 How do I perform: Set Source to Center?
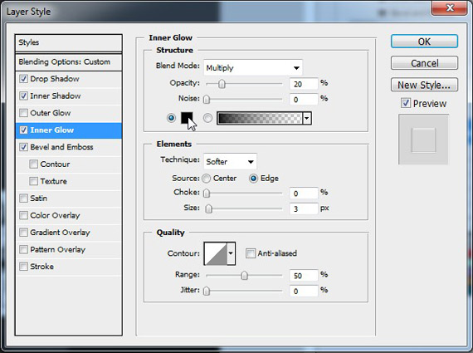[207, 179]
